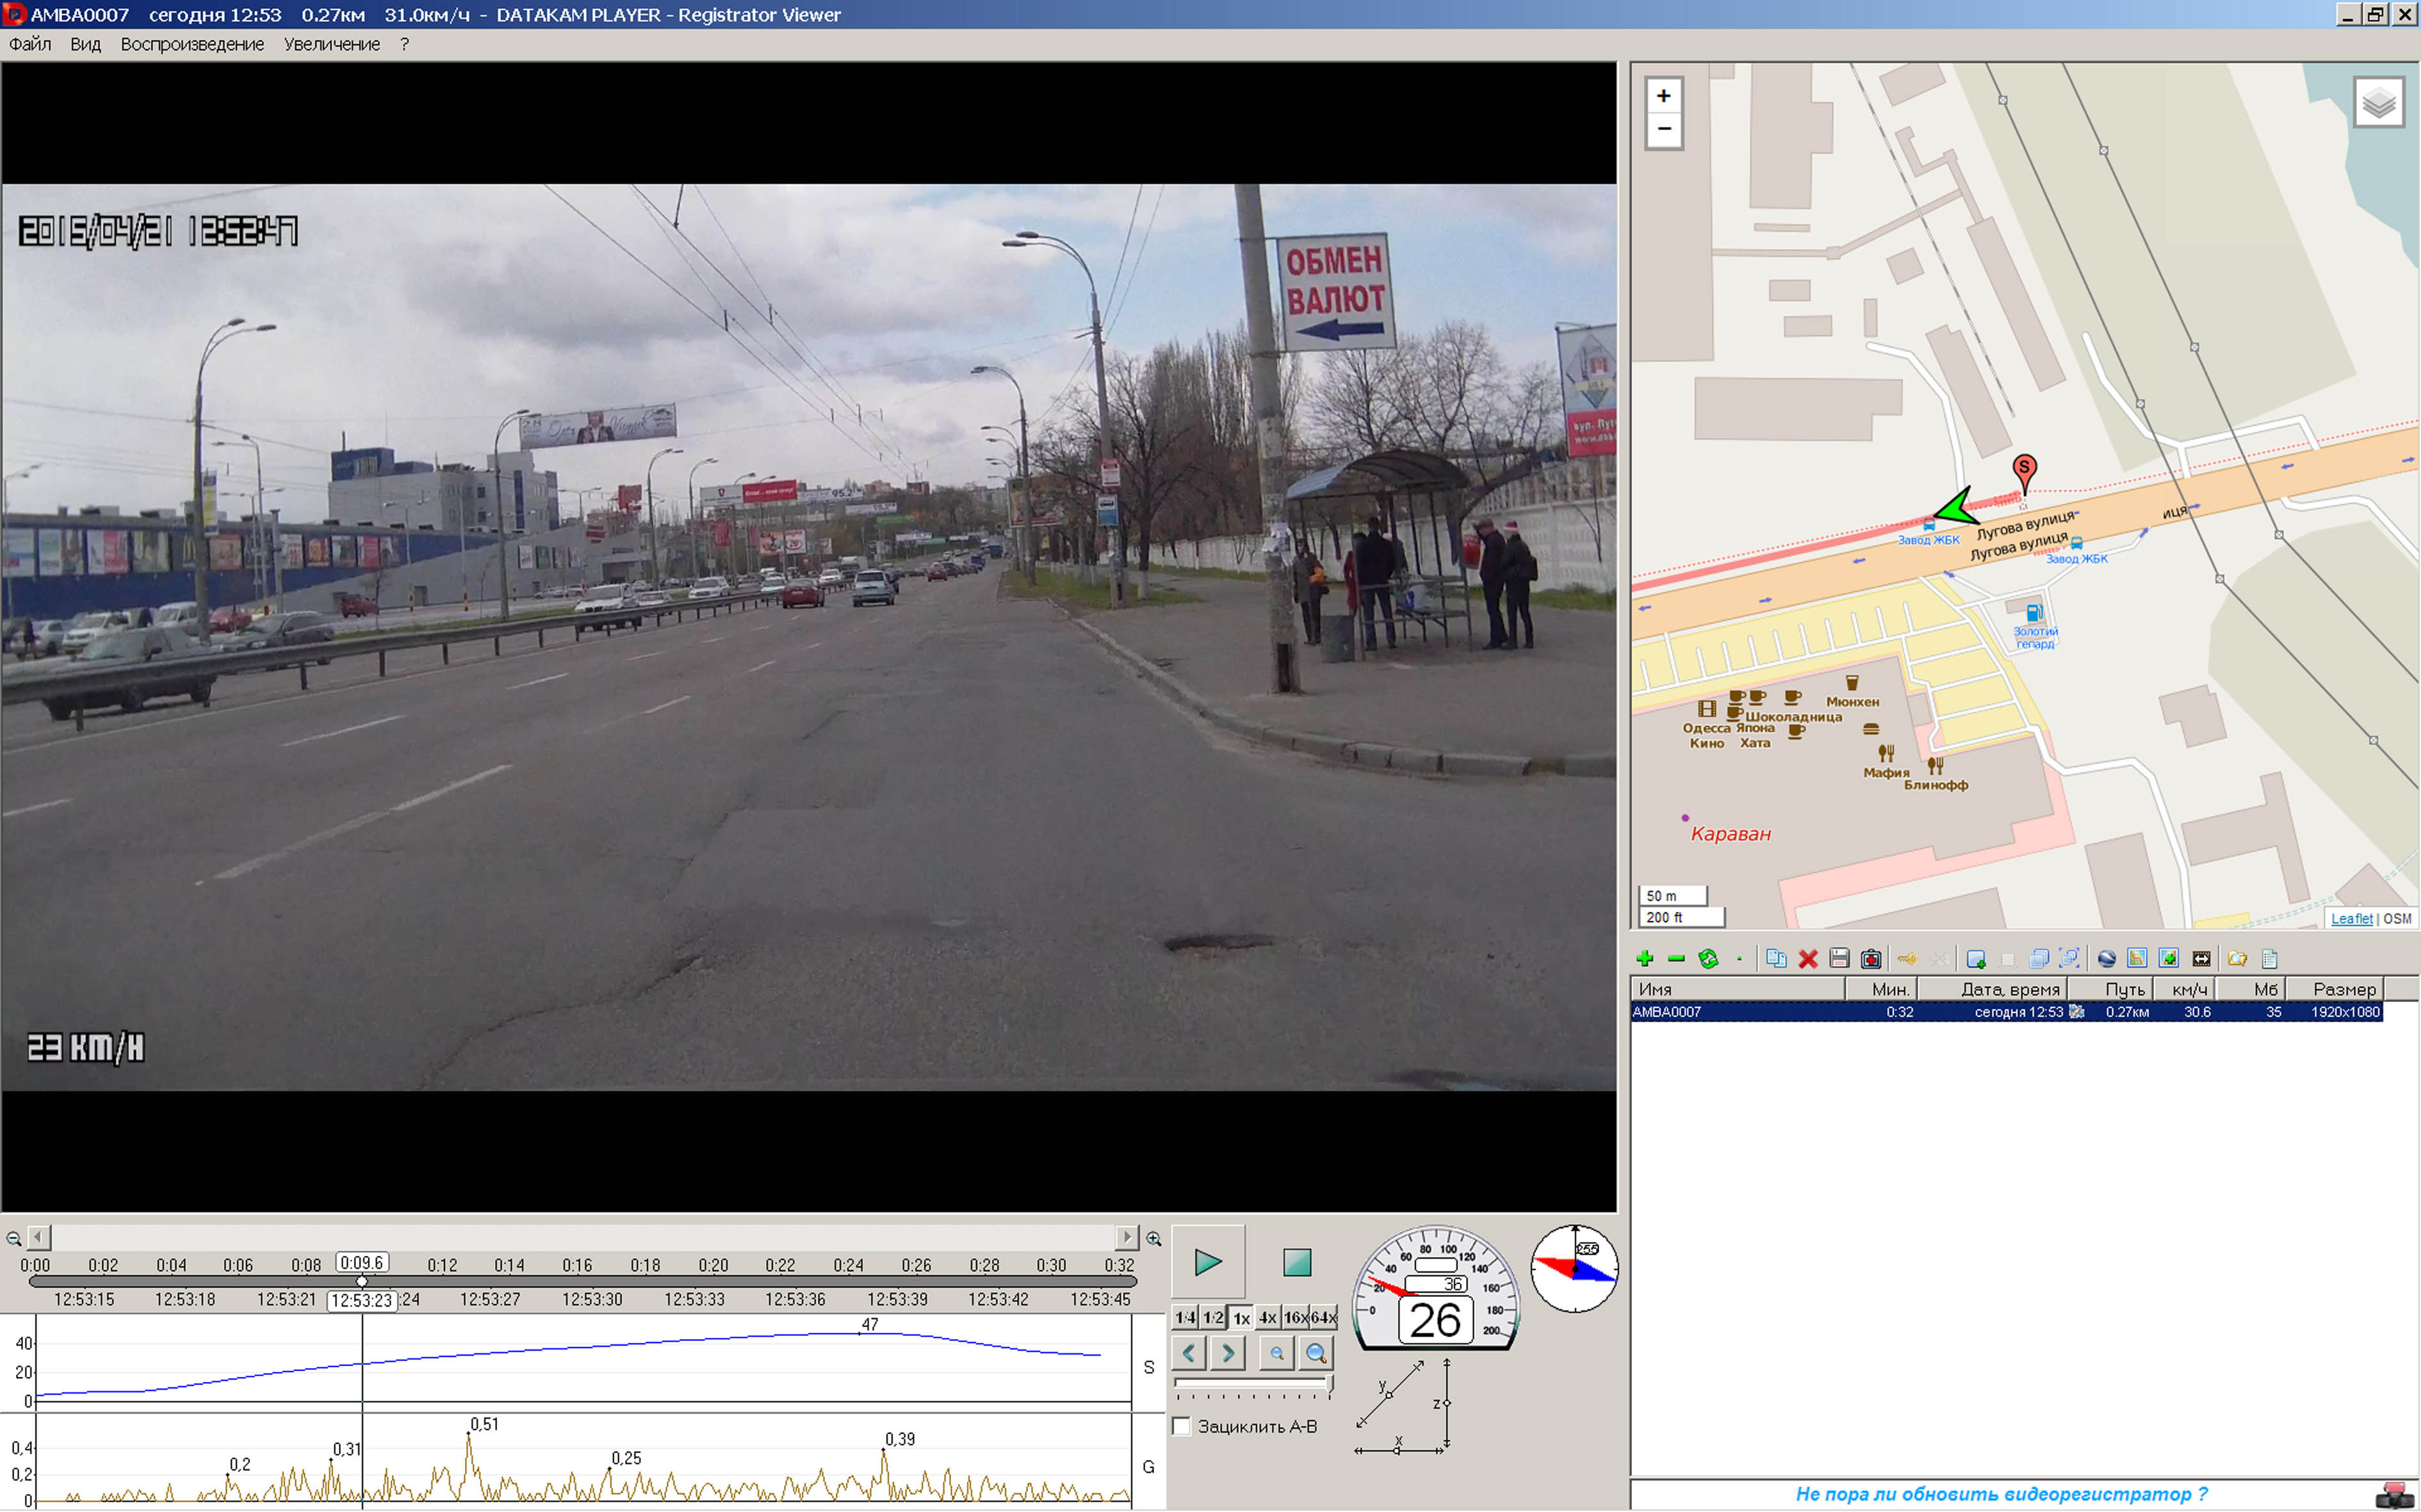Click the green refresh list icon
Image resolution: width=2421 pixels, height=1512 pixels.
tap(1709, 959)
